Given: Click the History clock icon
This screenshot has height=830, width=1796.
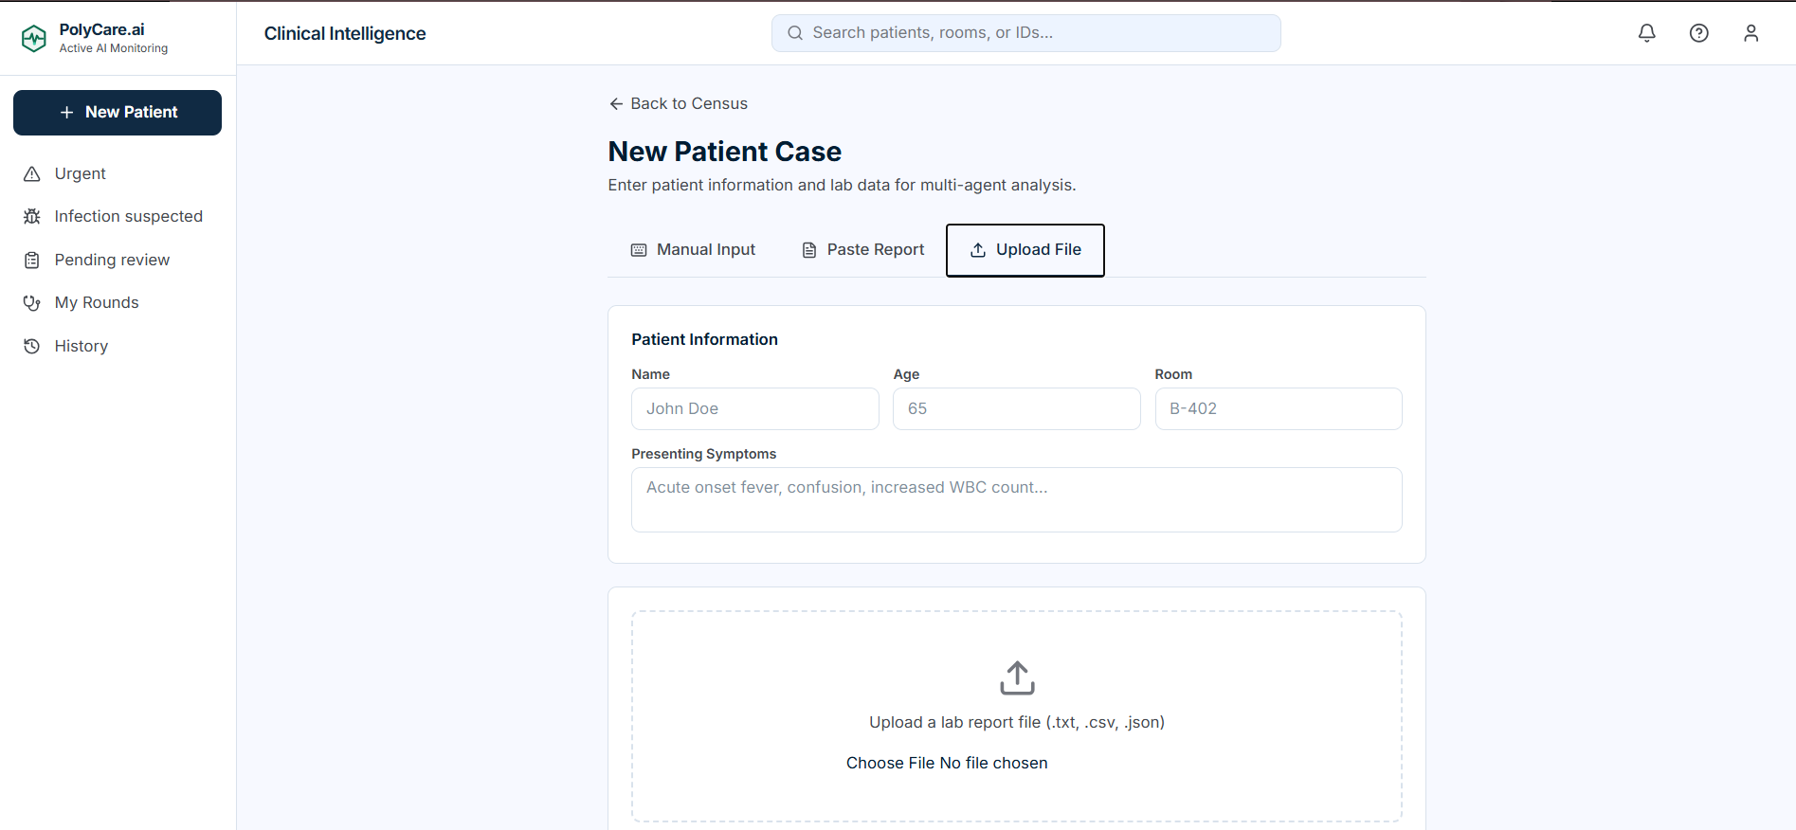Looking at the screenshot, I should [x=32, y=347].
